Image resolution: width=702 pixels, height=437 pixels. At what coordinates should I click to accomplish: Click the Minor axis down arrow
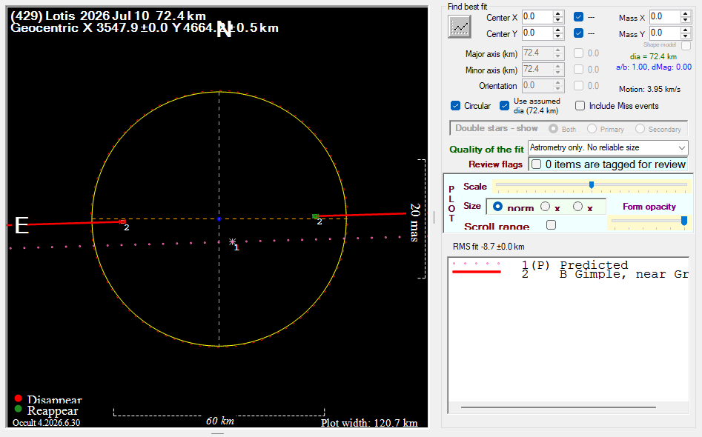click(558, 73)
